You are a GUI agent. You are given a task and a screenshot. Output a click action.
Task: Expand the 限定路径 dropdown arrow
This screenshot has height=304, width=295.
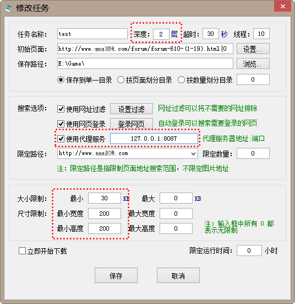click(x=193, y=154)
